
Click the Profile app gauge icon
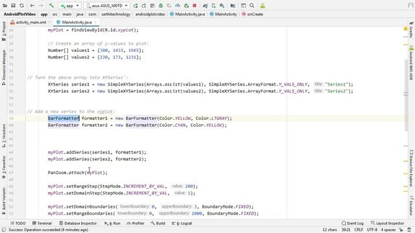coord(178,6)
